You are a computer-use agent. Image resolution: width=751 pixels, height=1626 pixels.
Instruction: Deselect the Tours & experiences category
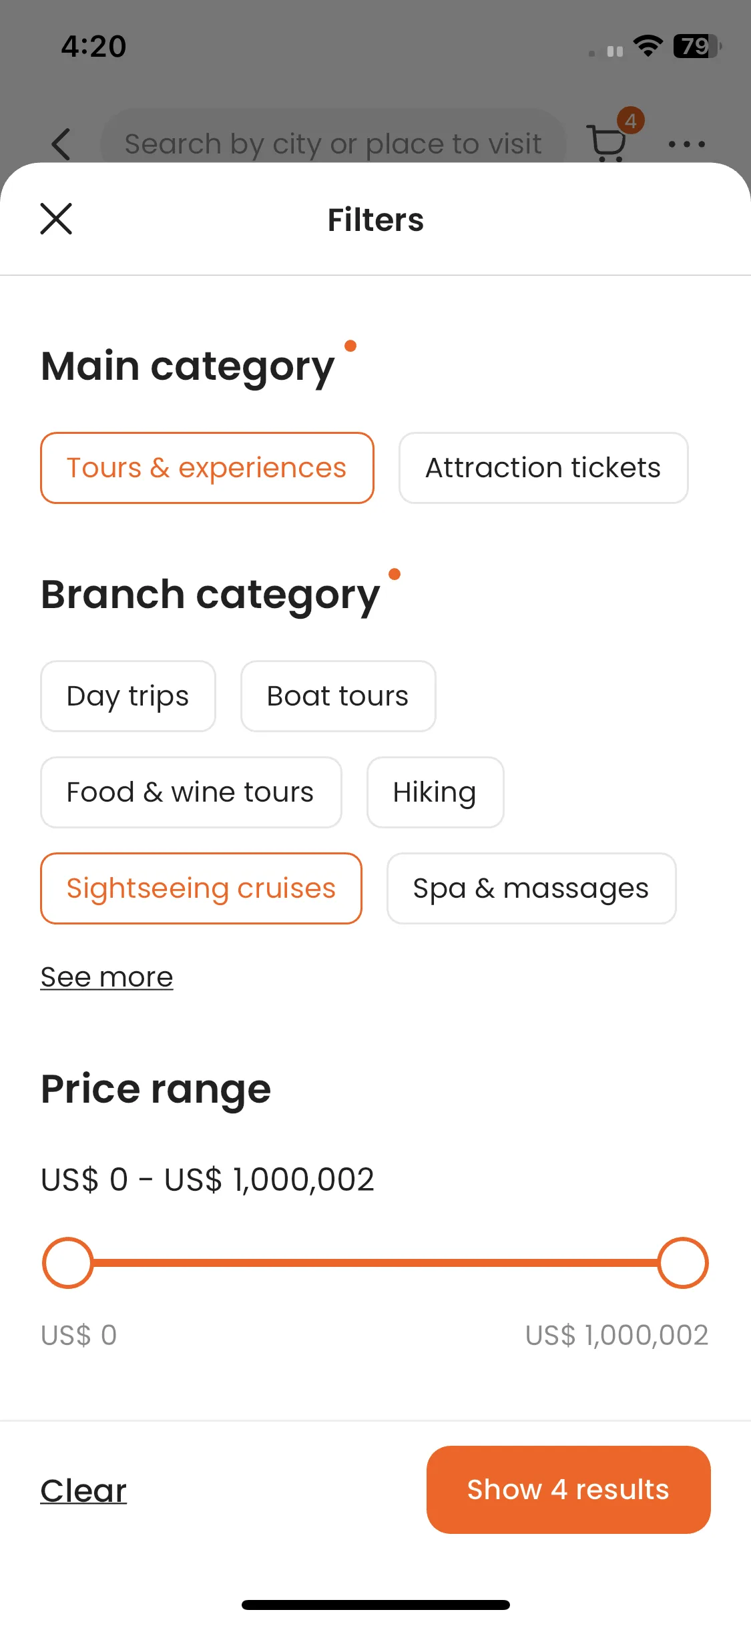[x=207, y=468]
